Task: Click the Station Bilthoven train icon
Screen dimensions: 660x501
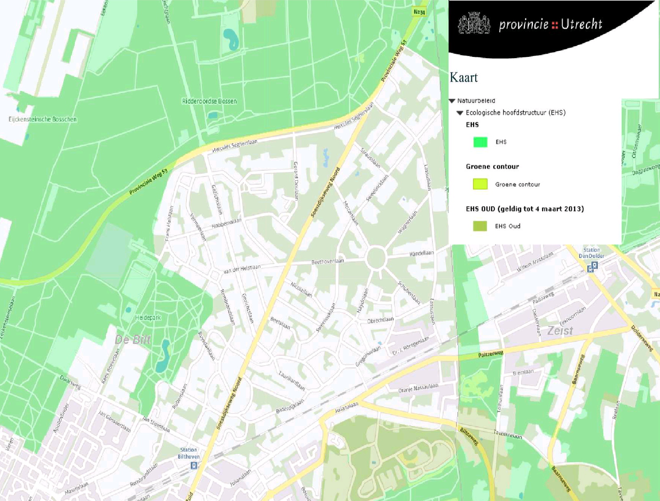Action: (194, 465)
